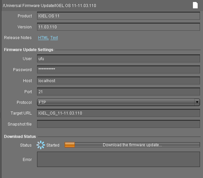
Task: Expand the Protocol dropdown arrow
Action: (197, 102)
